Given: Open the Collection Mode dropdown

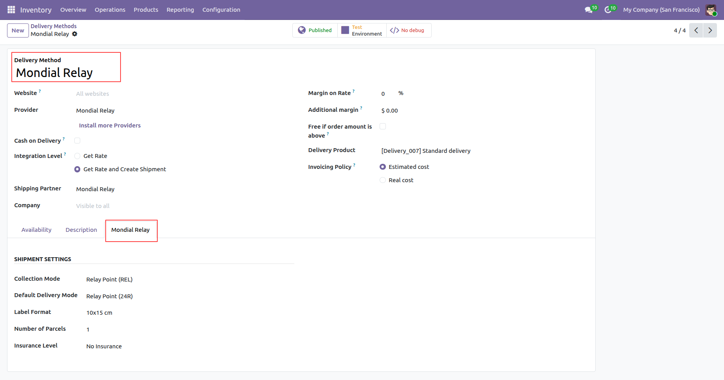Looking at the screenshot, I should (189, 280).
